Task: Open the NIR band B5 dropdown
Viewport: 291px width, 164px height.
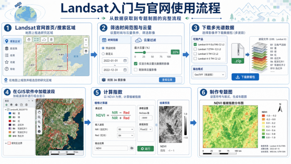Action: pos(125,129)
